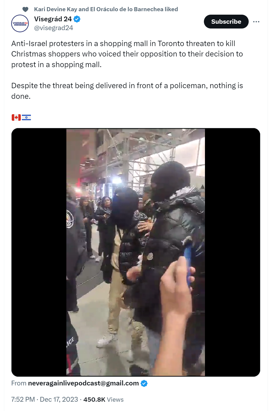Click the 'Despite the threat' paragraph of the tweet
Image resolution: width=270 pixels, height=411 pixels.
point(127,91)
